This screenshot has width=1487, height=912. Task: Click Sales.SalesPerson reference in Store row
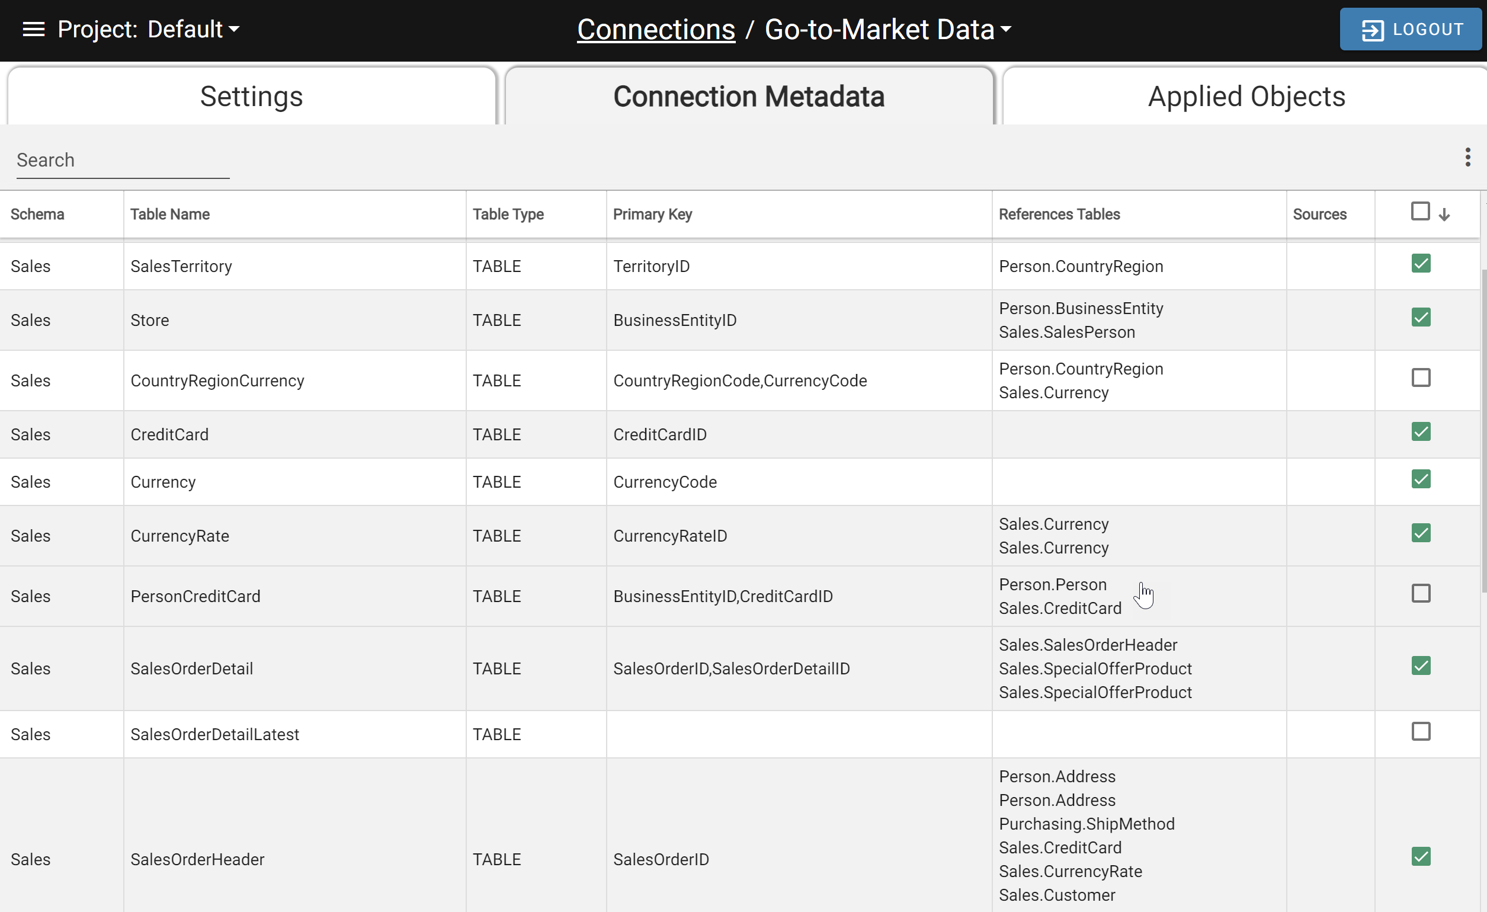1067,332
